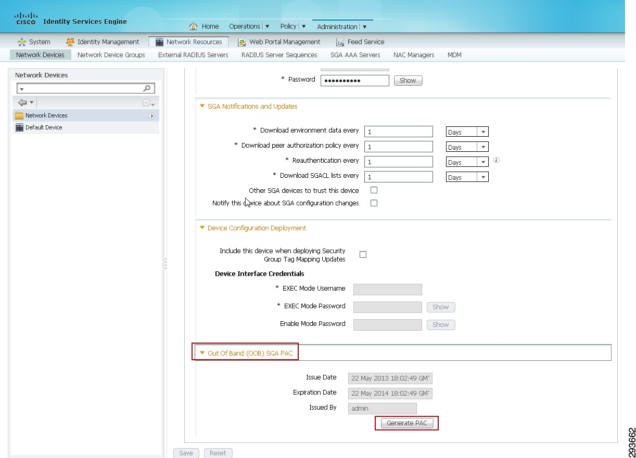Select the Network Devices folder row
The height and width of the screenshot is (458, 636).
85,115
